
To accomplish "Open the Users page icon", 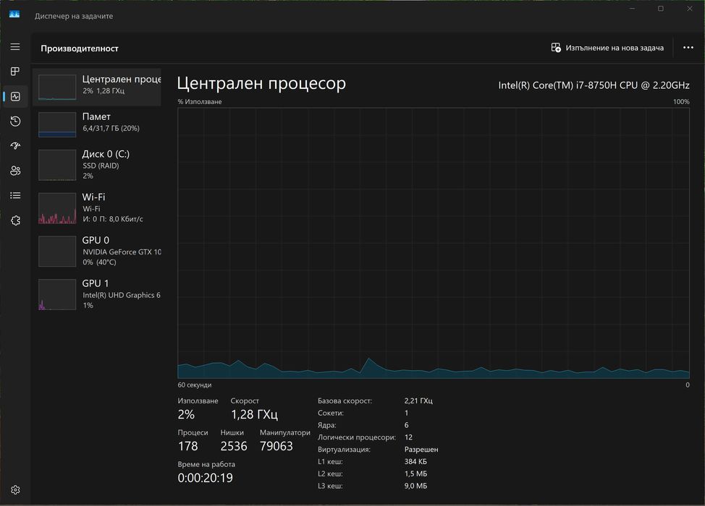I will [x=15, y=171].
